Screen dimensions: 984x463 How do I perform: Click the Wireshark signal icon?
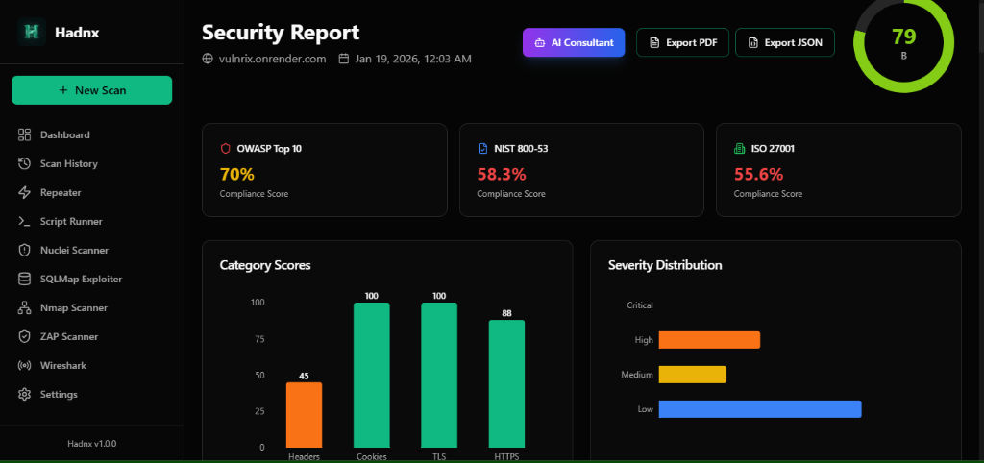point(25,366)
